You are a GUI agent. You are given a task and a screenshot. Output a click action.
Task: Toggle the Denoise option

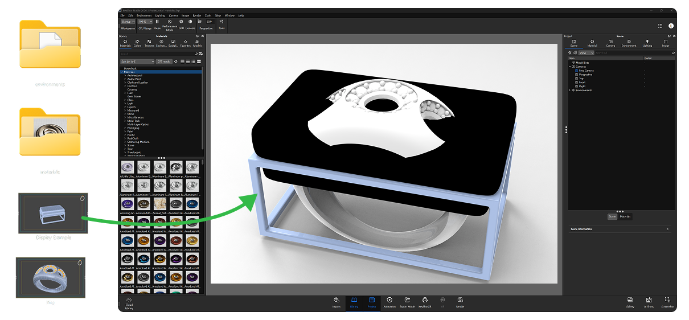(190, 24)
